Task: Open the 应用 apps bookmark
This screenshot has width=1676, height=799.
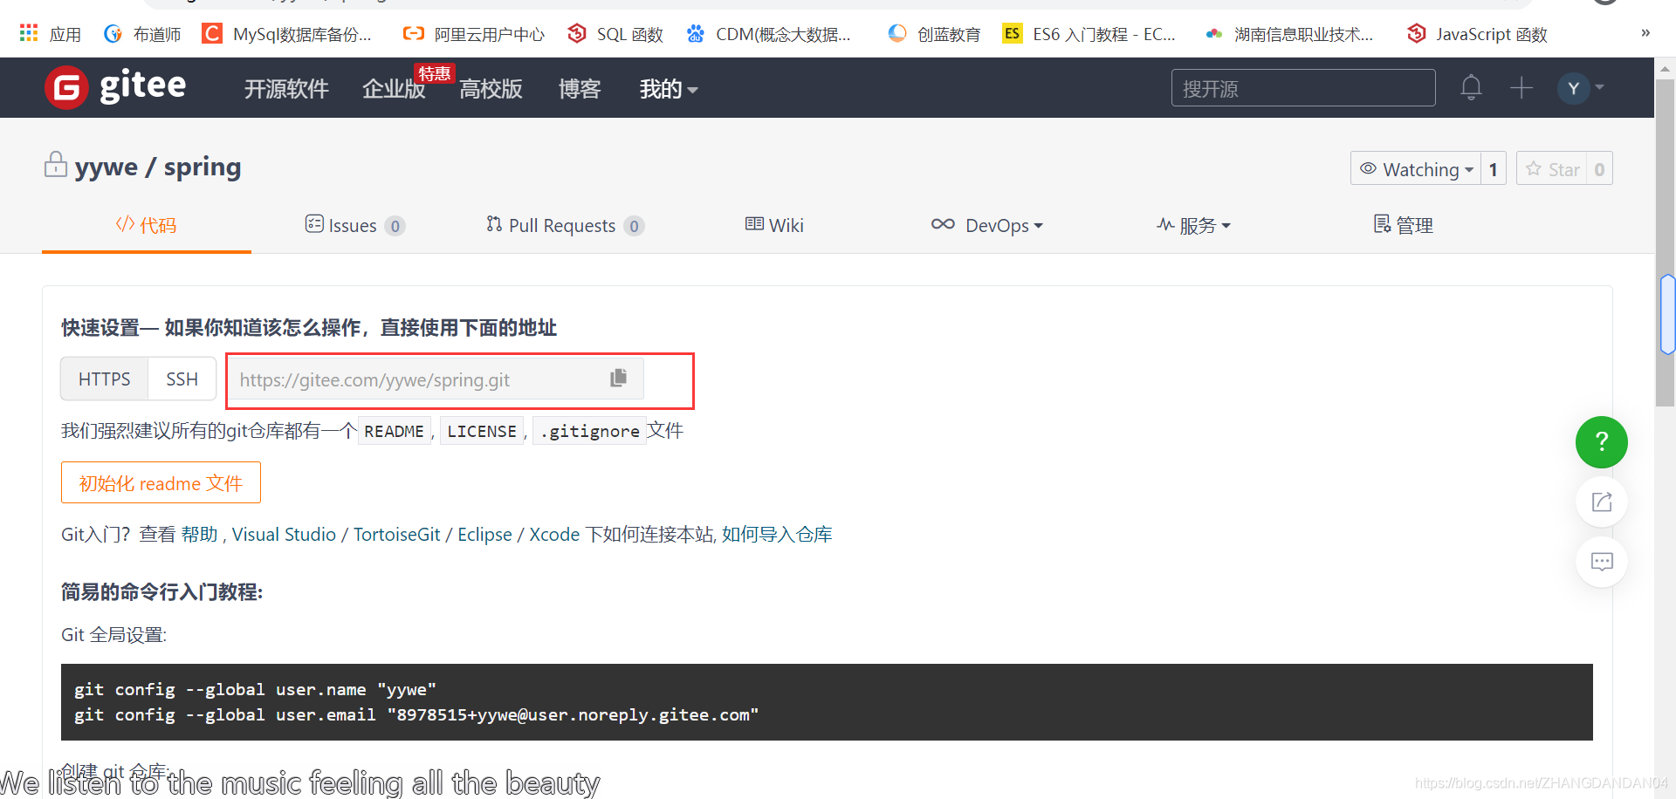Action: point(50,34)
